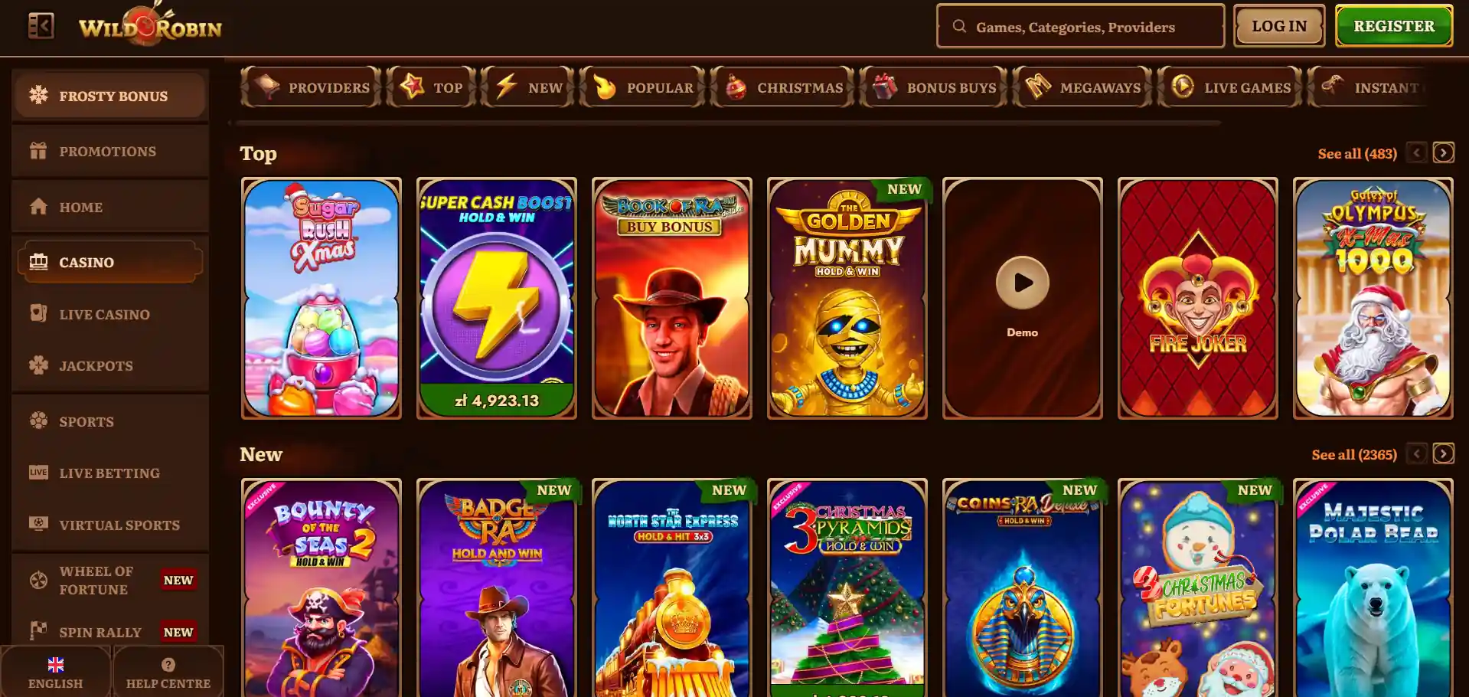This screenshot has height=697, width=1469.
Task: Select the Bonus Buys category tab
Action: pyautogui.click(x=933, y=87)
